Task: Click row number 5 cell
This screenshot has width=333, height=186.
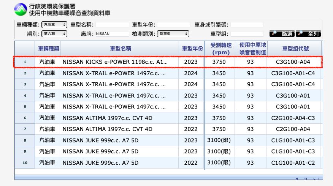Action: [25, 107]
